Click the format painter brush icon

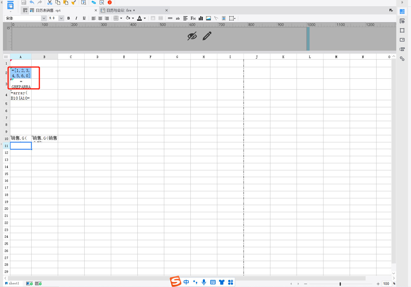click(x=74, y=2)
